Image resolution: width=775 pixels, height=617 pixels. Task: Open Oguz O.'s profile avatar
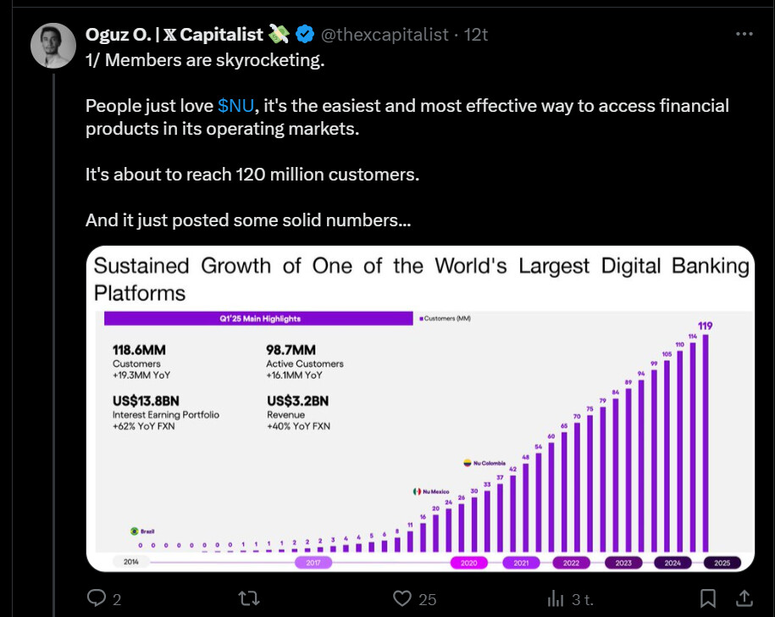(x=53, y=45)
